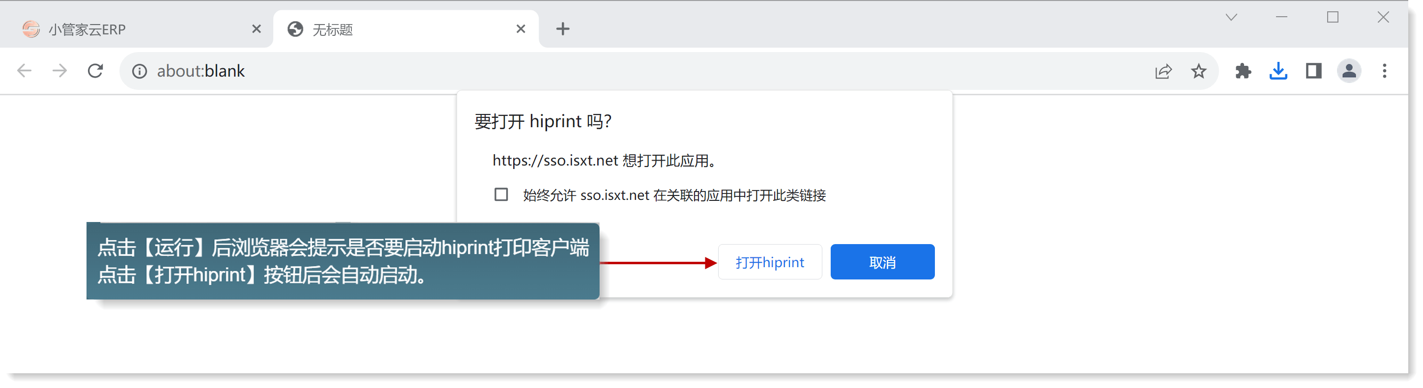Bookmark this page with the star
The image size is (1423, 388).
click(1198, 71)
